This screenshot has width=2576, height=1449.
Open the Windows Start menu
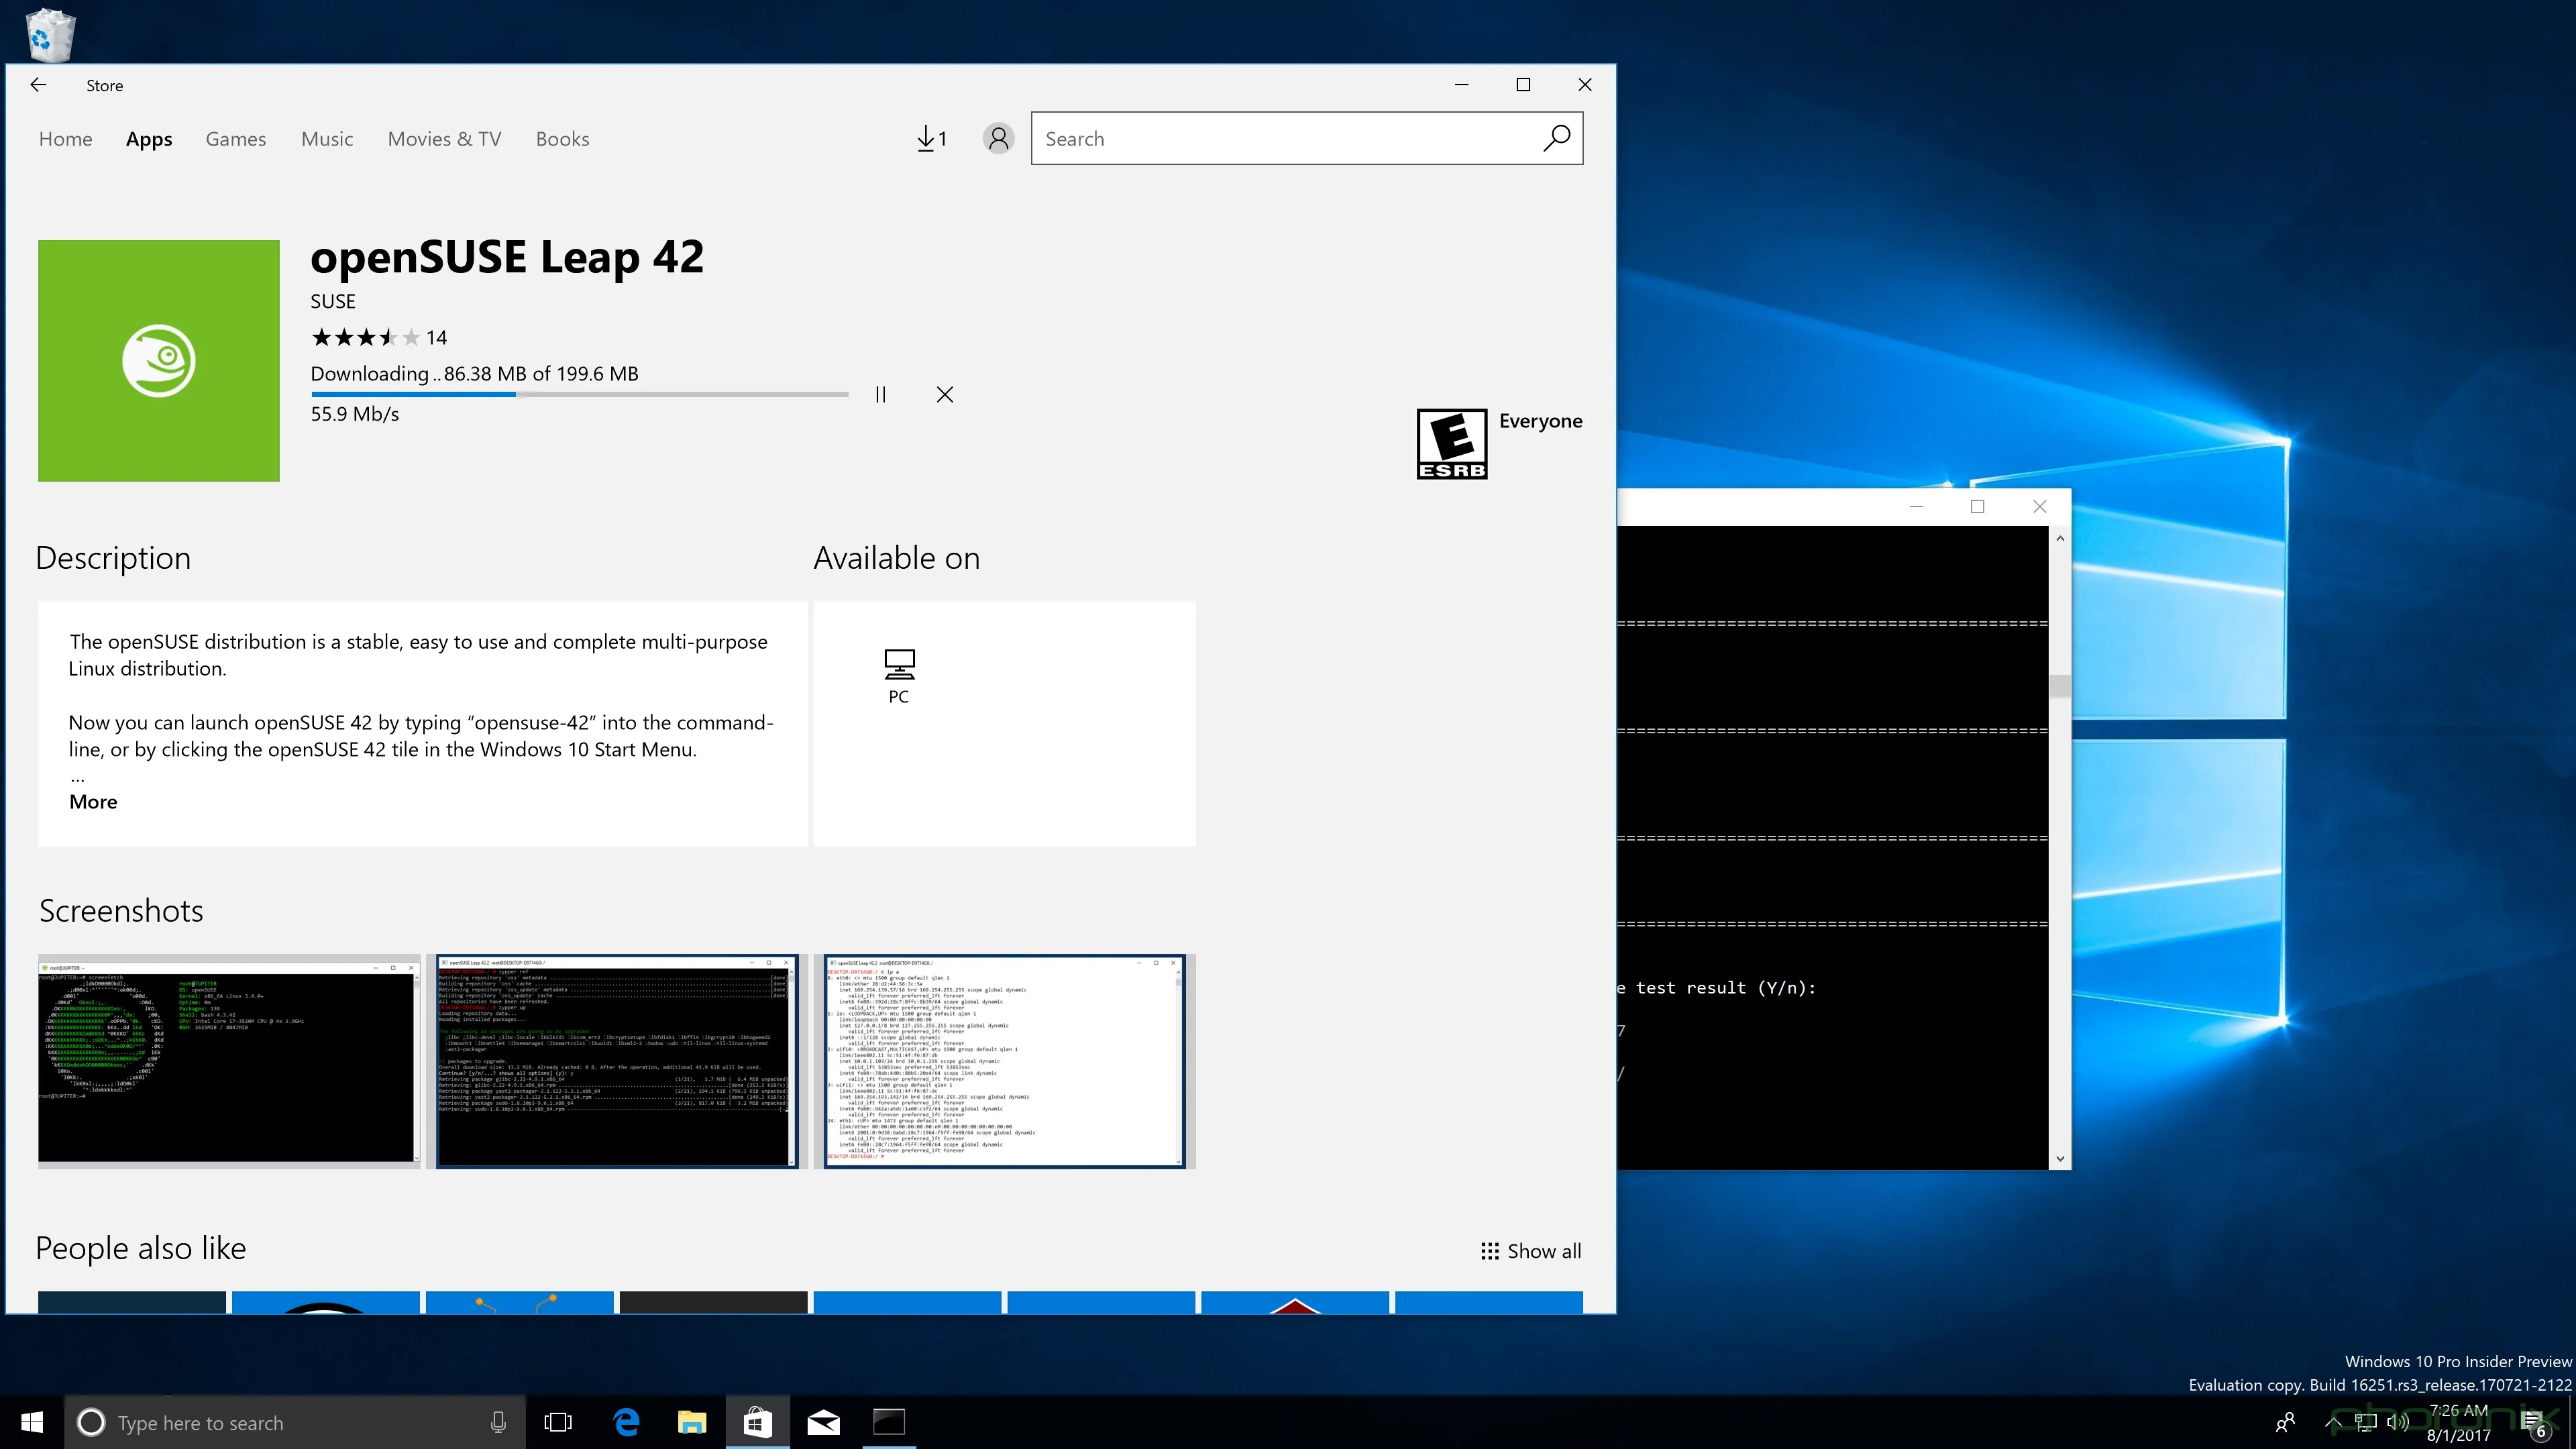(x=32, y=1422)
